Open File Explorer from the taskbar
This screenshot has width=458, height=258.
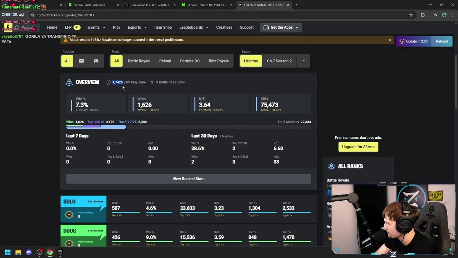(x=18, y=252)
